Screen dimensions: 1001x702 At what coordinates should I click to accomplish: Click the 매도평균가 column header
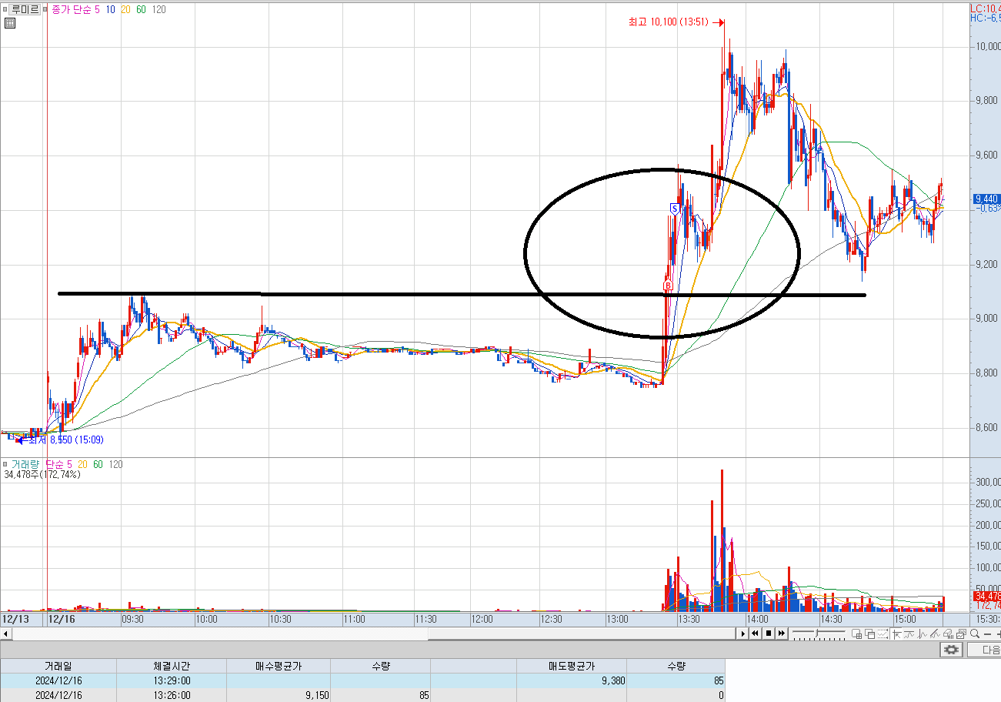tap(572, 667)
